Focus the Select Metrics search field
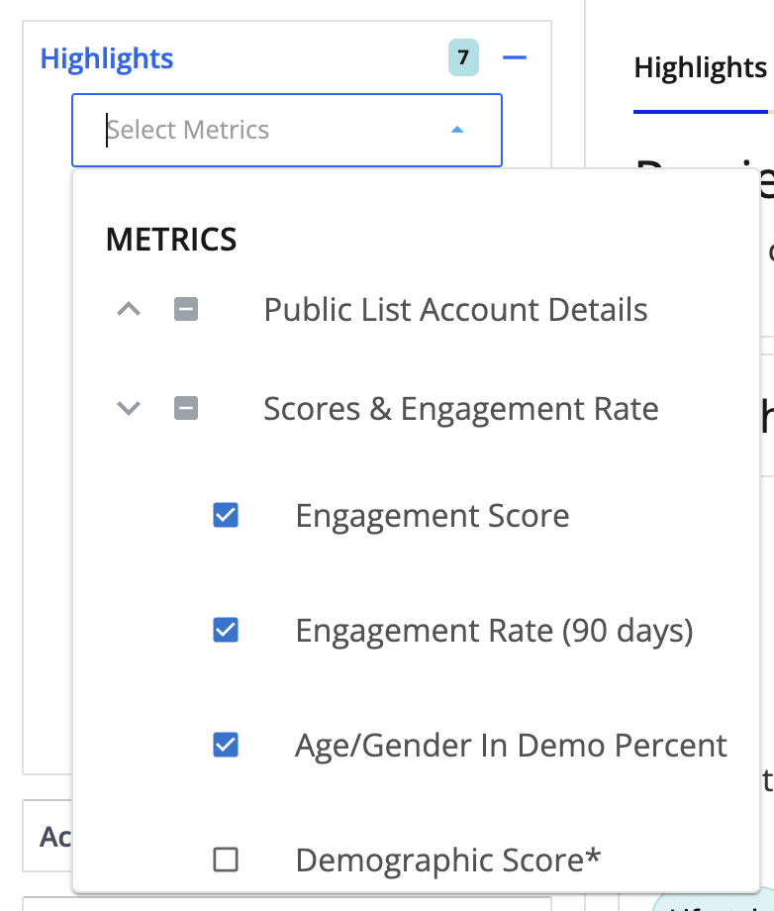Image resolution: width=774 pixels, height=911 pixels. click(x=287, y=130)
